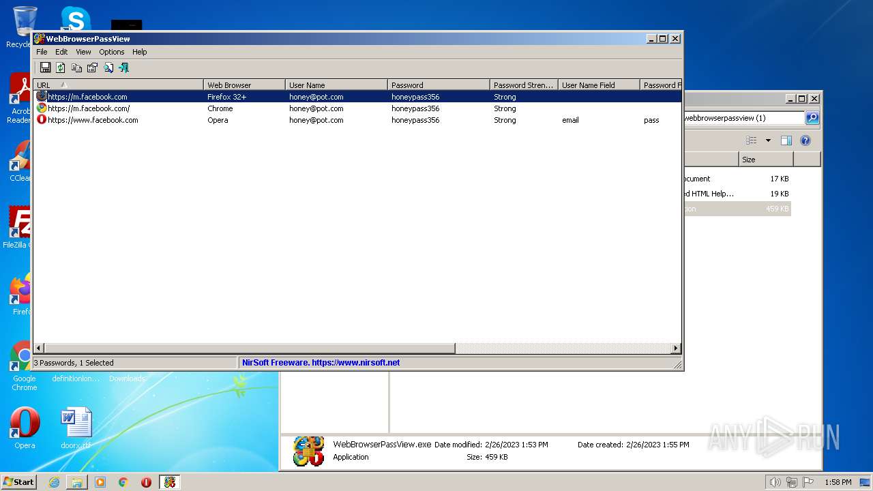
Task: Open the Recycle Bin desktop icon
Action: tap(25, 27)
